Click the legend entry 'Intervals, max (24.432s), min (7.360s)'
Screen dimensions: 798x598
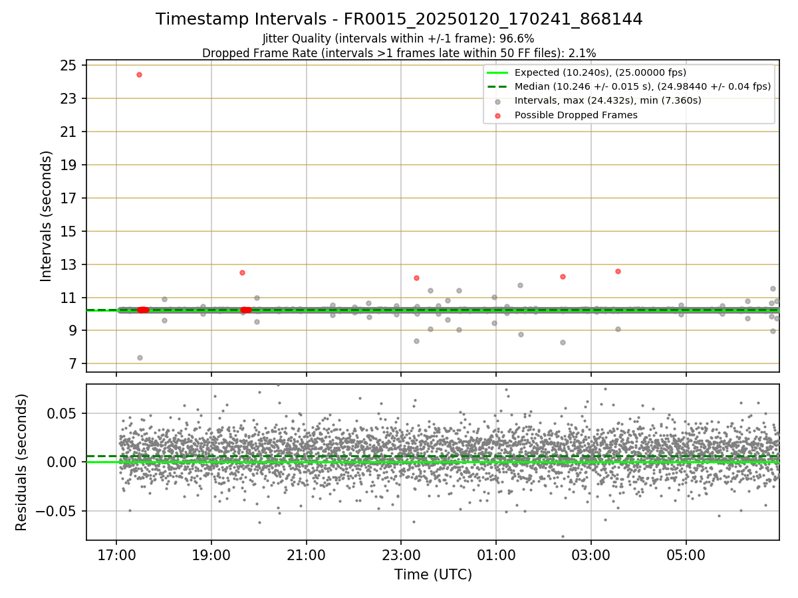[608, 100]
